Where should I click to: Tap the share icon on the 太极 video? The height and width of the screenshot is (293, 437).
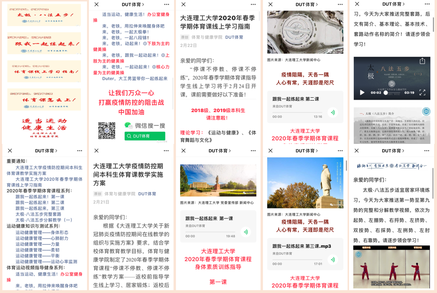coord(422,61)
